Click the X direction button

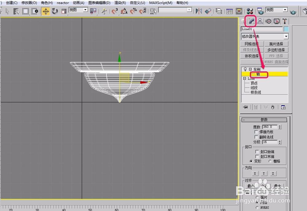[x=255, y=174]
